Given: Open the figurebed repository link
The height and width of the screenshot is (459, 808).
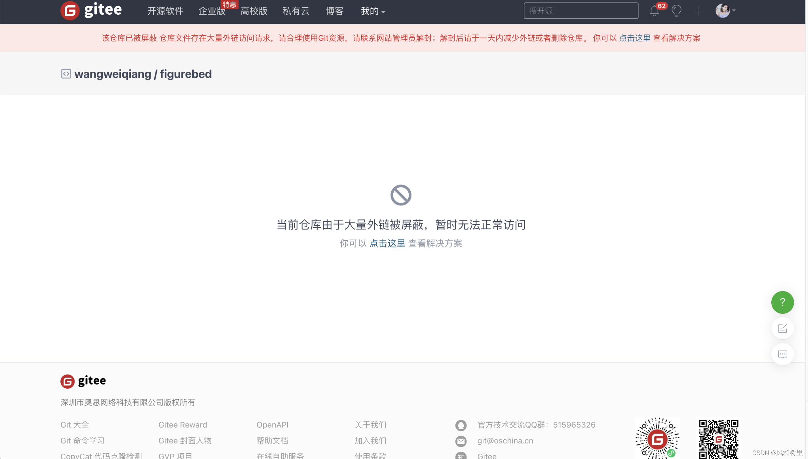Looking at the screenshot, I should point(186,74).
